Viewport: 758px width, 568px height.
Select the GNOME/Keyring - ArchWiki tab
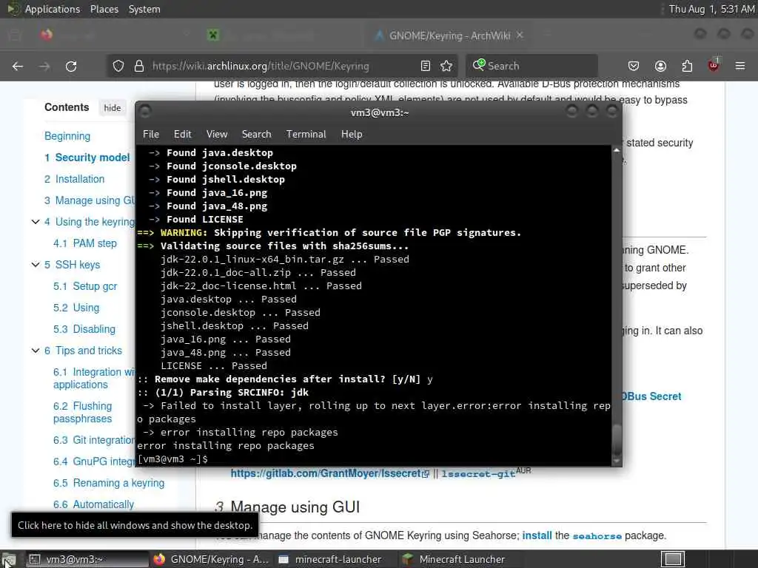(x=449, y=35)
